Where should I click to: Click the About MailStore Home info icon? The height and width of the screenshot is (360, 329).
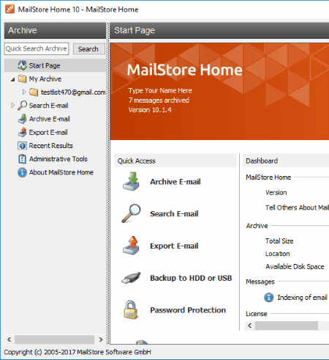[x=22, y=172]
